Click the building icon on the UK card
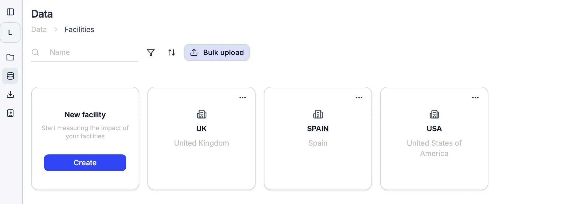The width and height of the screenshot is (562, 204). pos(201,114)
